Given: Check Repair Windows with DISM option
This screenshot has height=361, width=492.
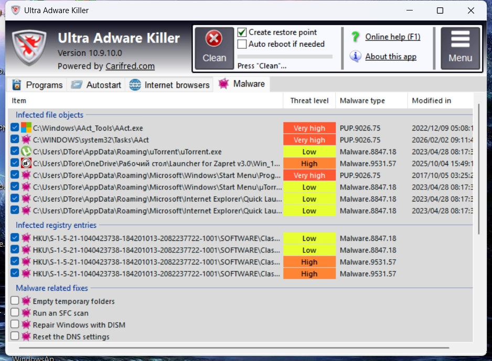Looking at the screenshot, I should pyautogui.click(x=15, y=324).
